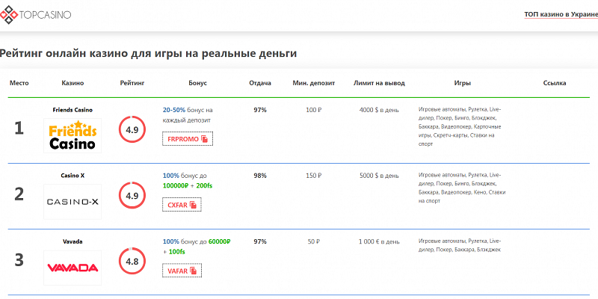Click the Friends Casino name text
This screenshot has height=299, width=598.
click(73, 110)
